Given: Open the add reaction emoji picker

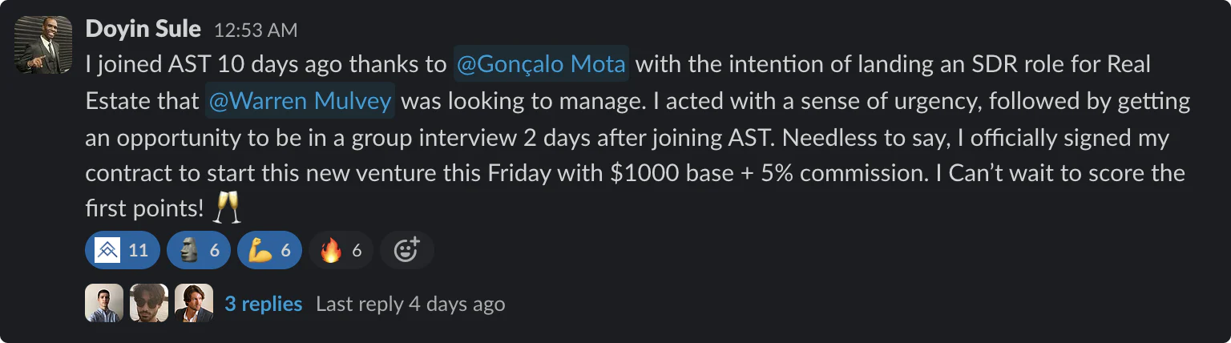Looking at the screenshot, I should (x=406, y=251).
